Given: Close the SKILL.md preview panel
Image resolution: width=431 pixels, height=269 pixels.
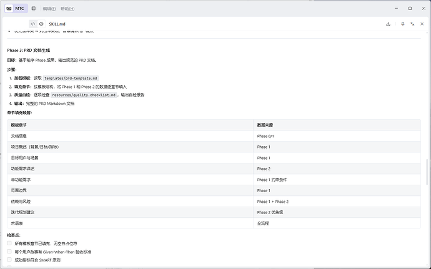Looking at the screenshot, I should 422,24.
